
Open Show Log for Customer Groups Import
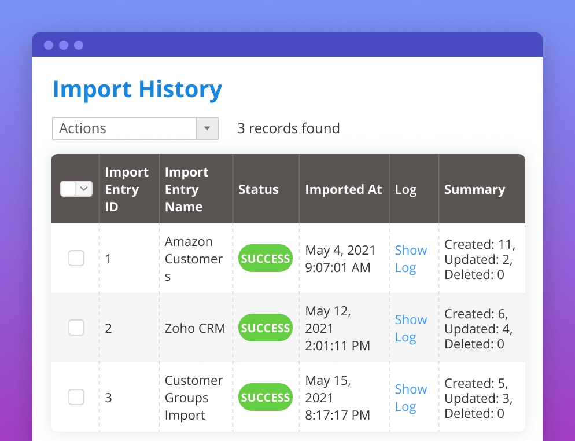click(411, 398)
